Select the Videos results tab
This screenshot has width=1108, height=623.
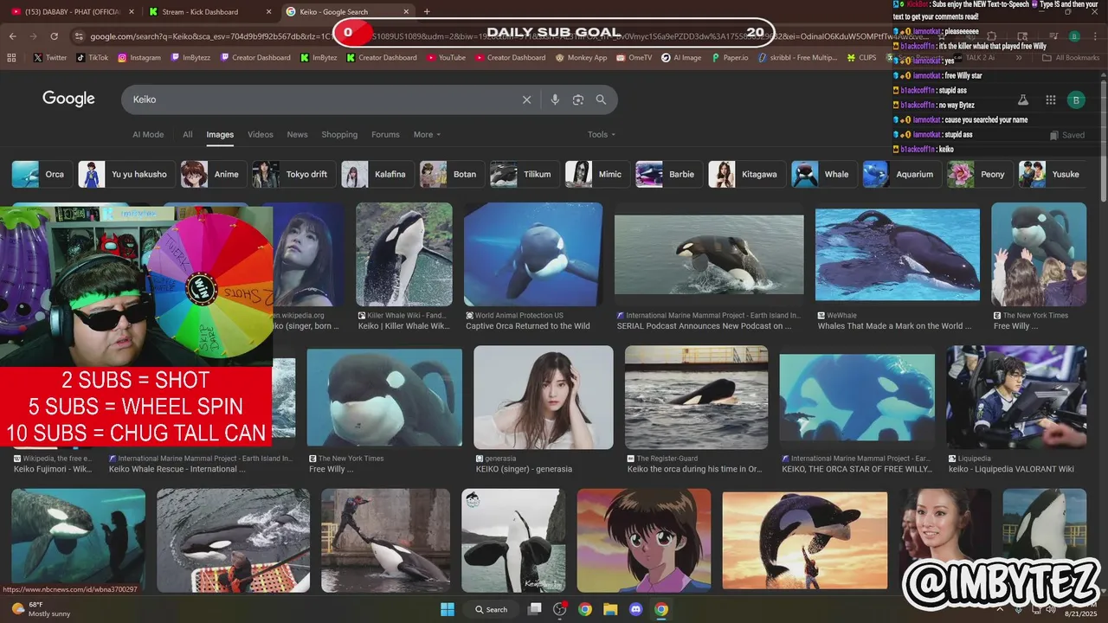click(x=261, y=135)
